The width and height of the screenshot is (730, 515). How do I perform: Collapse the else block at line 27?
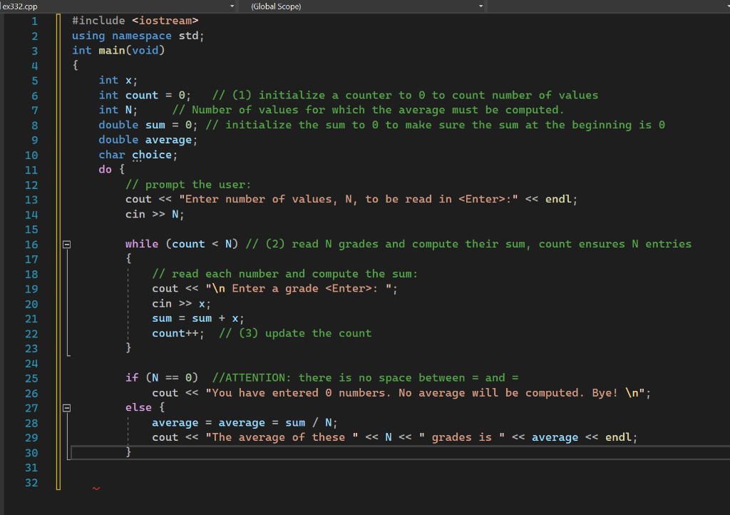click(66, 408)
